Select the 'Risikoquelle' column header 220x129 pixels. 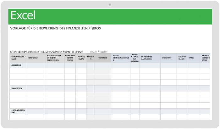click(36, 58)
